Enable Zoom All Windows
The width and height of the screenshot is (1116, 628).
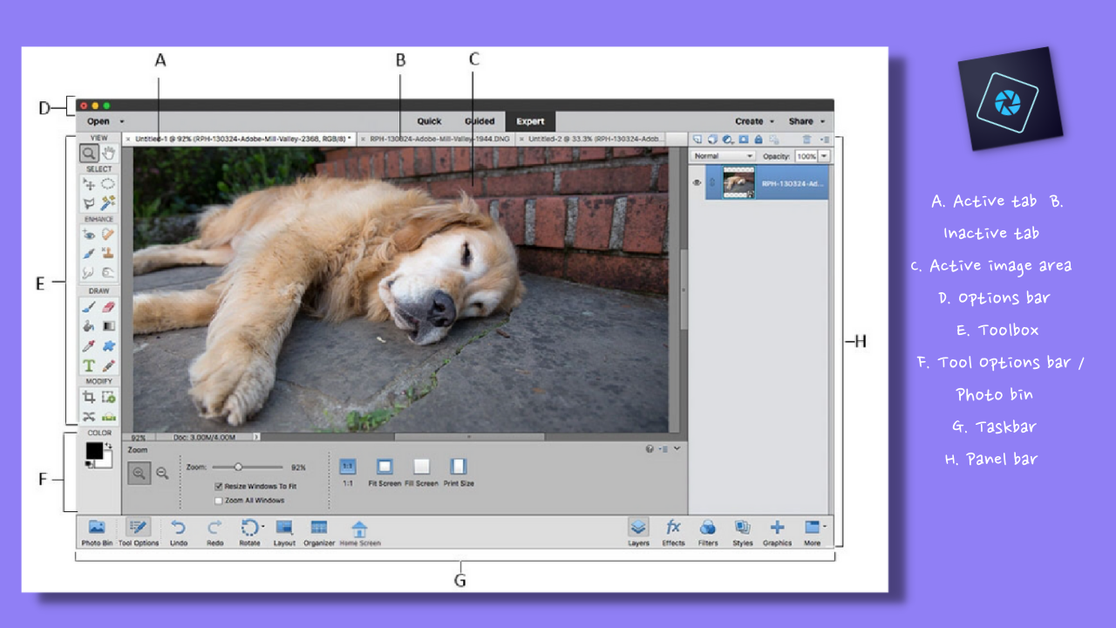pyautogui.click(x=219, y=500)
